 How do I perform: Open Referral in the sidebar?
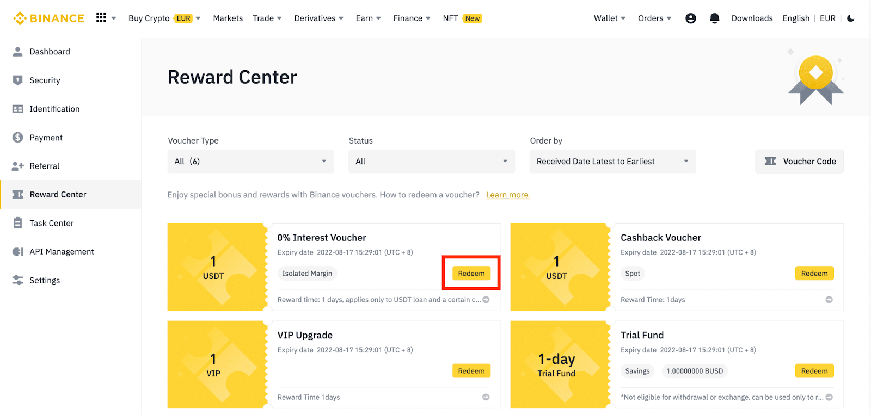(x=71, y=166)
